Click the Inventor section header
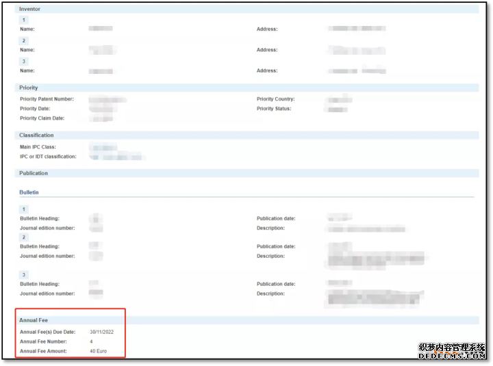The height and width of the screenshot is (366, 493). point(29,9)
